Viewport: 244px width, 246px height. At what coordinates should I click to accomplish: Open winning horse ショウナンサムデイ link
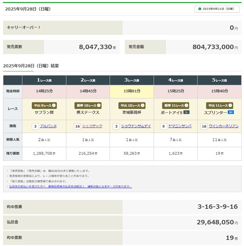(x=136, y=126)
